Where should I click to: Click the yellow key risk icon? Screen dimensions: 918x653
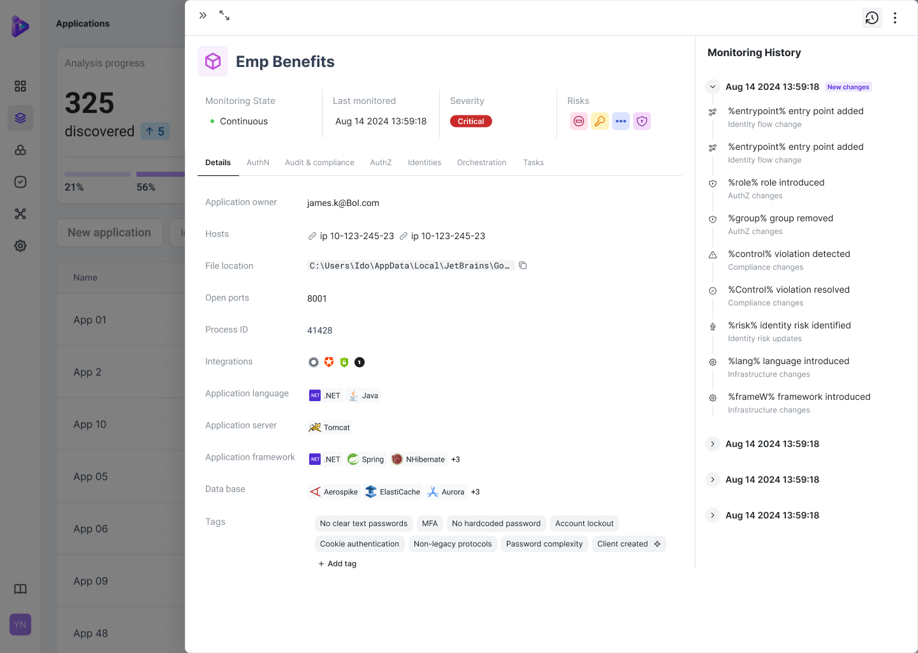[599, 121]
